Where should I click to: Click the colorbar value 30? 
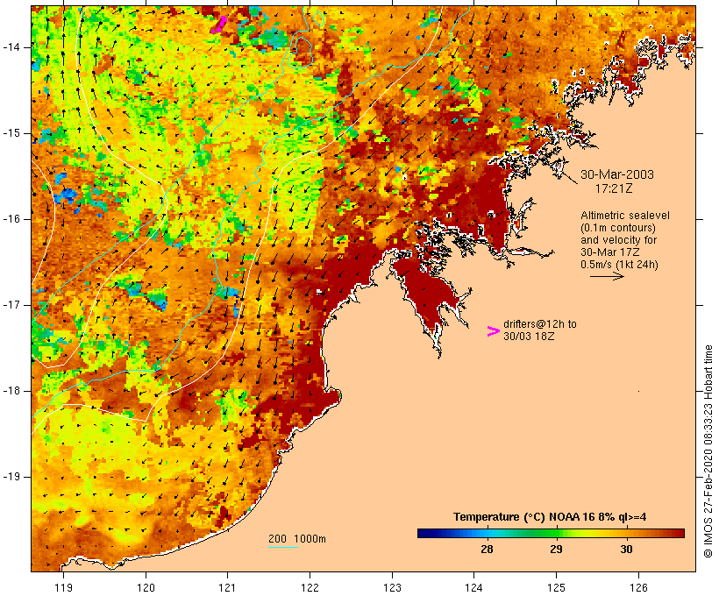point(626,549)
